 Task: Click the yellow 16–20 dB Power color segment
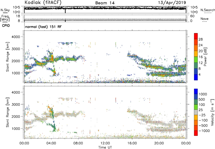point(196,54)
